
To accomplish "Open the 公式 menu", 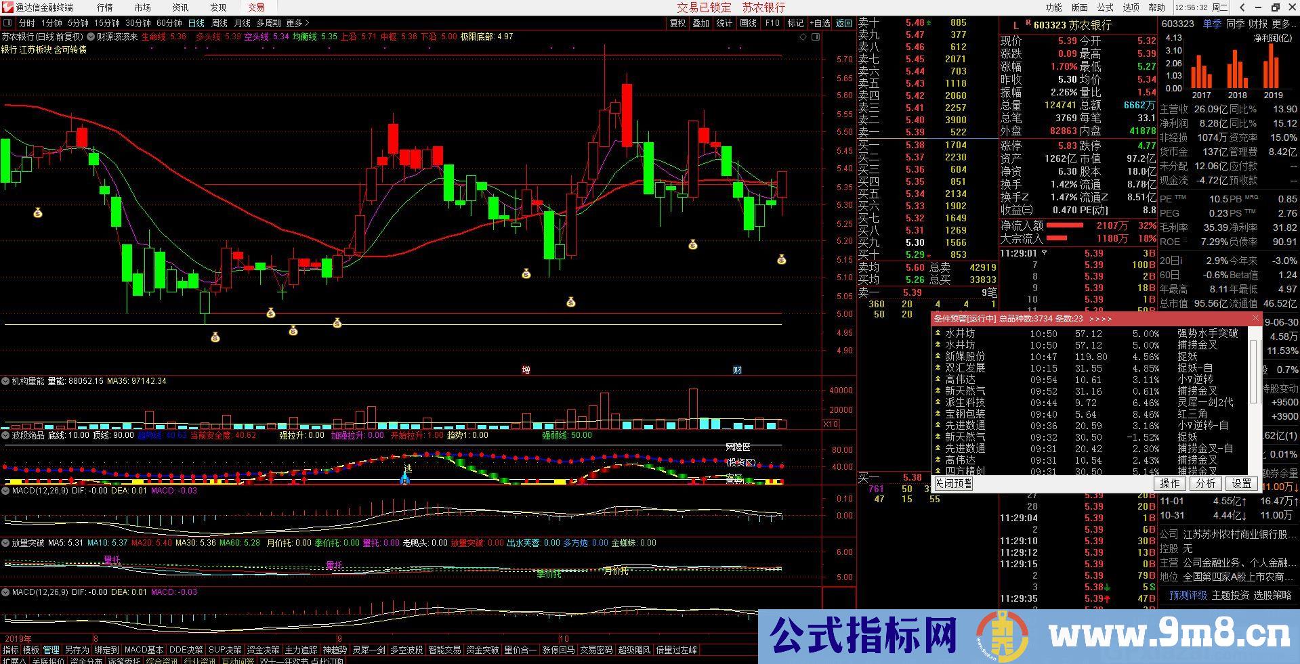I will 1105,7.
